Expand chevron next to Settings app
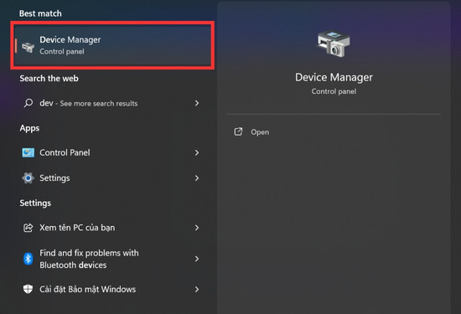 197,178
